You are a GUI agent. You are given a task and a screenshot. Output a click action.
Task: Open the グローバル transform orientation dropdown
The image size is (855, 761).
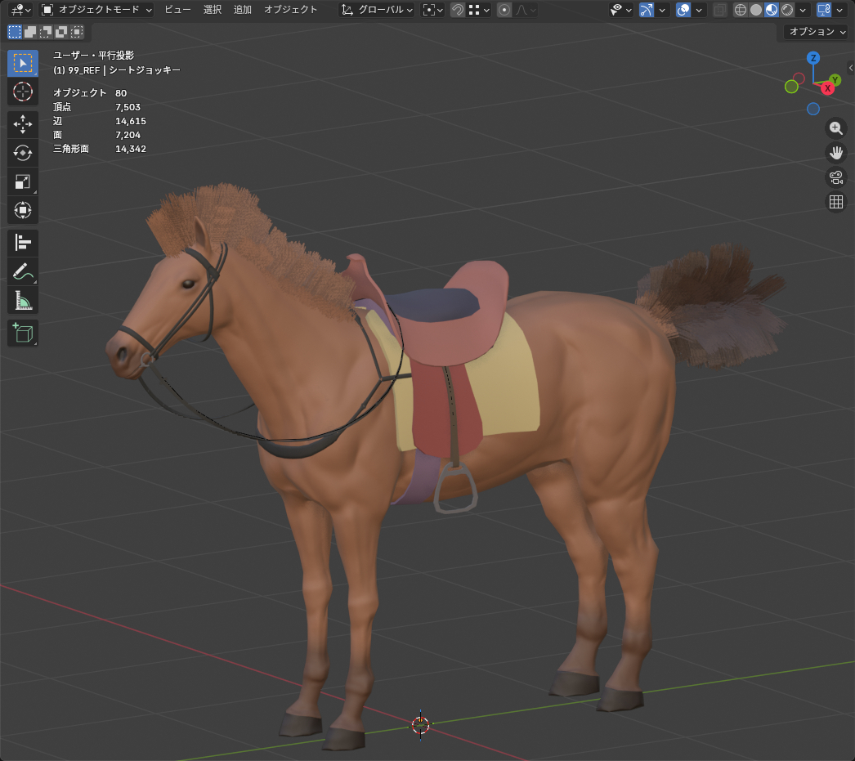pyautogui.click(x=377, y=10)
